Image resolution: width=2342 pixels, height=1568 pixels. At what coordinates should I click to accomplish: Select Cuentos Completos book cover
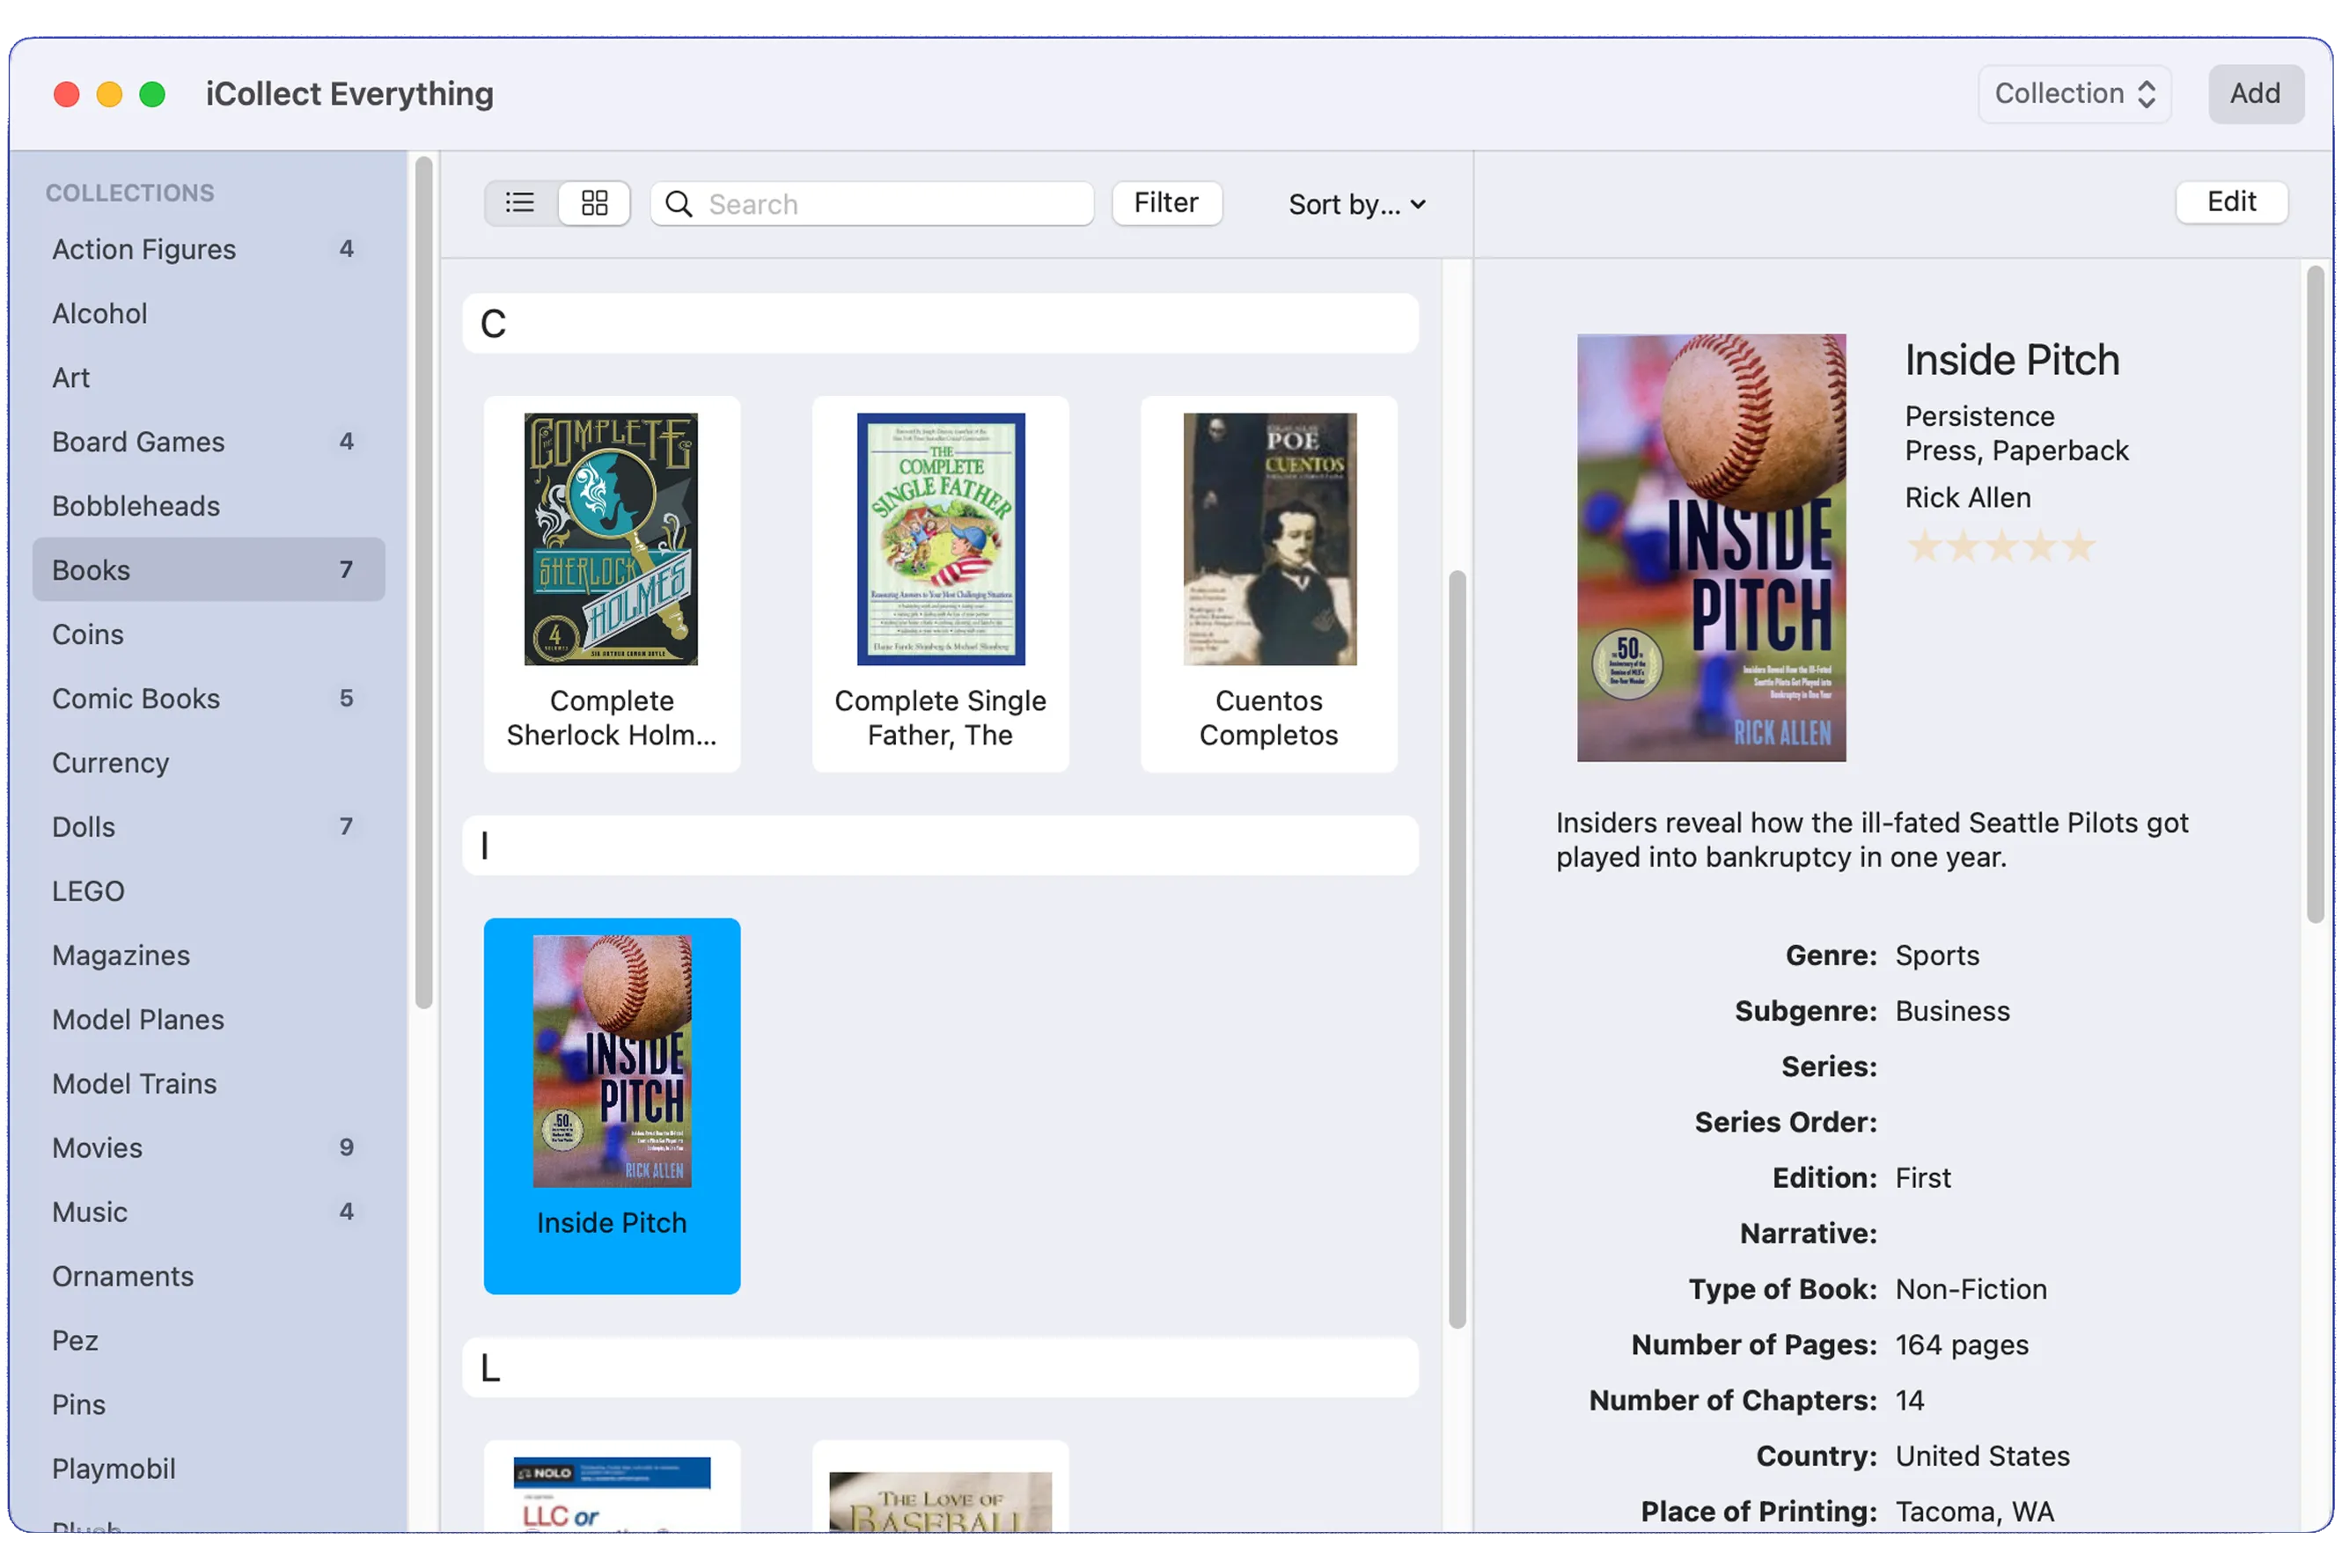coord(1269,539)
